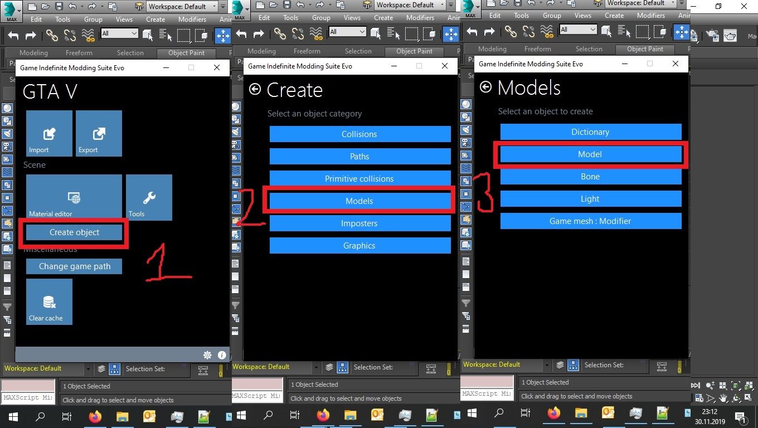The width and height of the screenshot is (758, 428).
Task: Click Bind to Space Warp in the right window
Action: pos(547,32)
